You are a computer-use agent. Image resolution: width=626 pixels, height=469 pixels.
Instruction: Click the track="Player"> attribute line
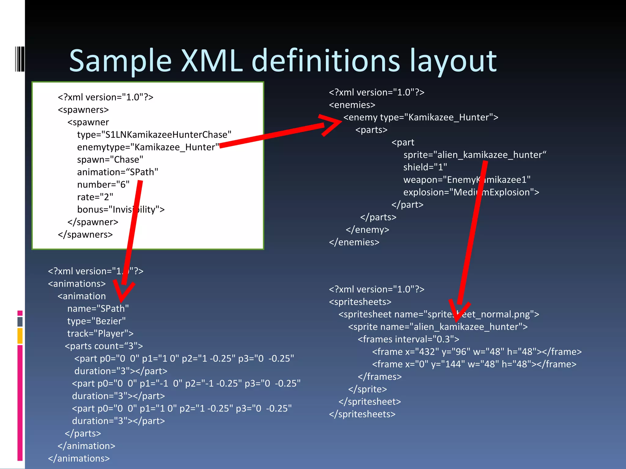(100, 334)
